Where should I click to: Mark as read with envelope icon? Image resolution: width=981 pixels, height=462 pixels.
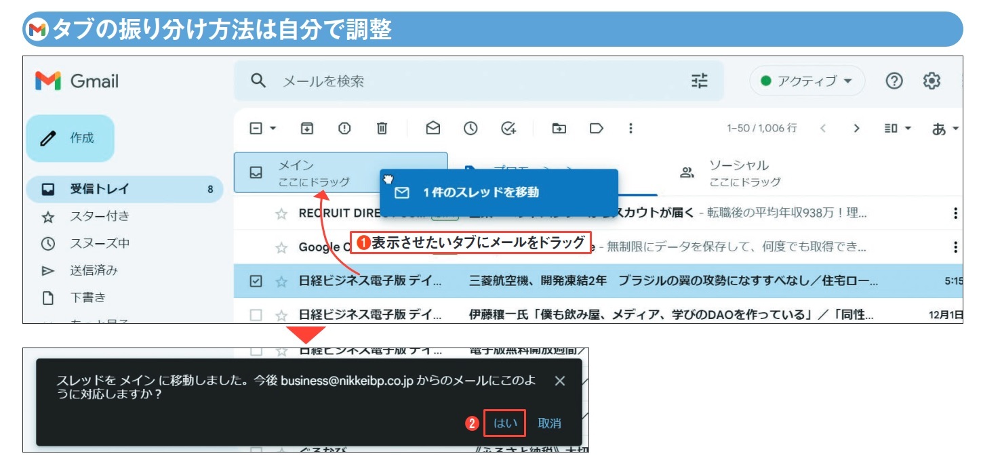tap(433, 128)
